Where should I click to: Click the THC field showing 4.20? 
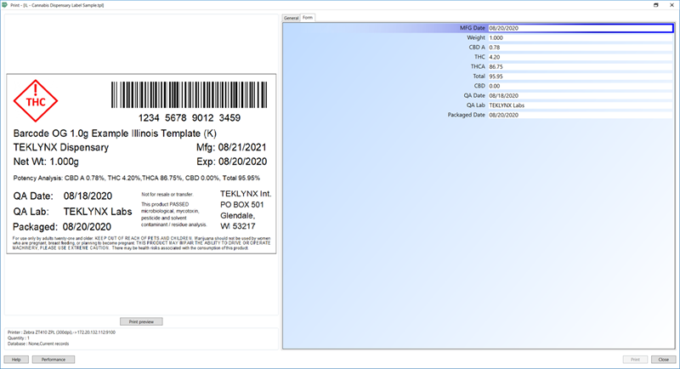pyautogui.click(x=581, y=57)
